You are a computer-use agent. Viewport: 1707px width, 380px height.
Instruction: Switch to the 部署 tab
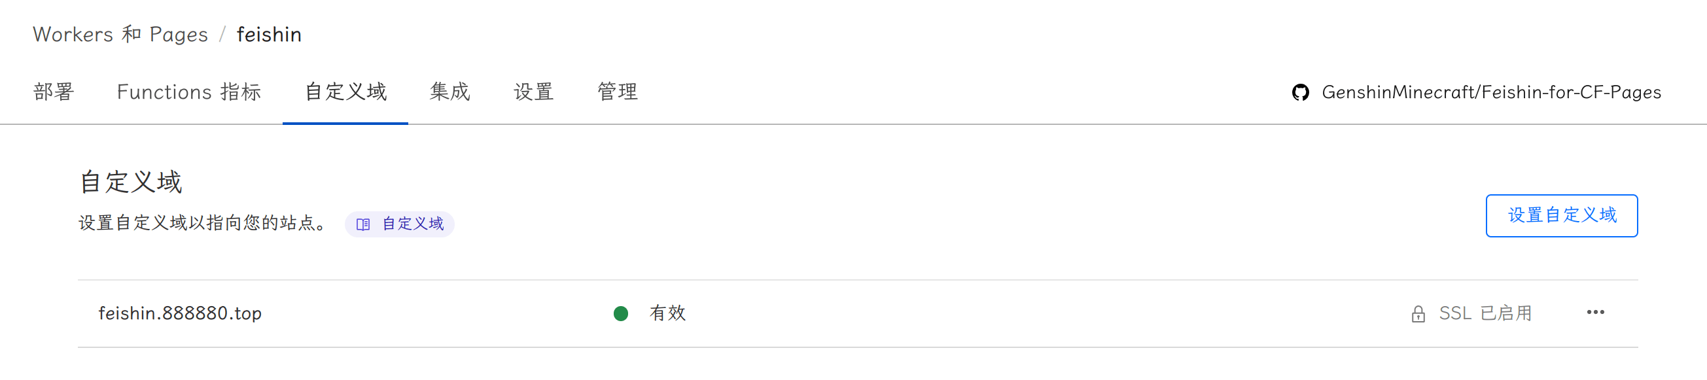click(x=54, y=92)
